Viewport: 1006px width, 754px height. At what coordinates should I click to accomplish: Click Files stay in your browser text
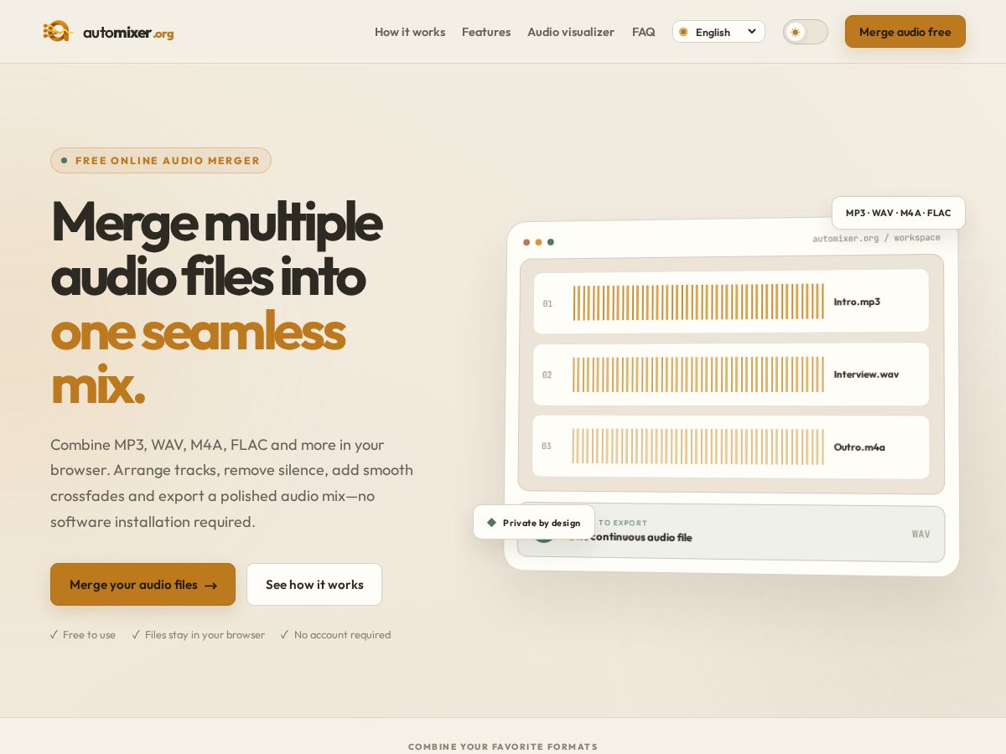[199, 635]
